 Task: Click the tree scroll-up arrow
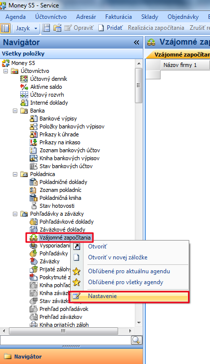coord(139,63)
